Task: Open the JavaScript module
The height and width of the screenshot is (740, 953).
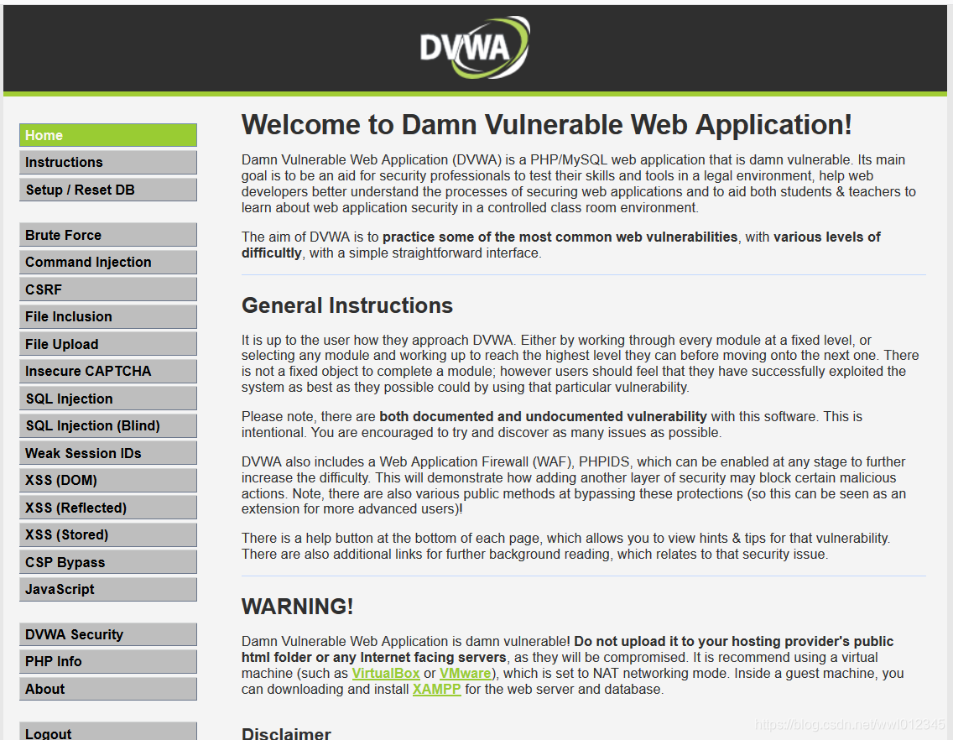Action: click(x=108, y=589)
